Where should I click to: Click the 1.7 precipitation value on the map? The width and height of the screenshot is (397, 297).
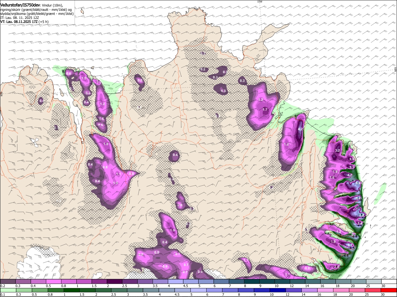click(265, 109)
